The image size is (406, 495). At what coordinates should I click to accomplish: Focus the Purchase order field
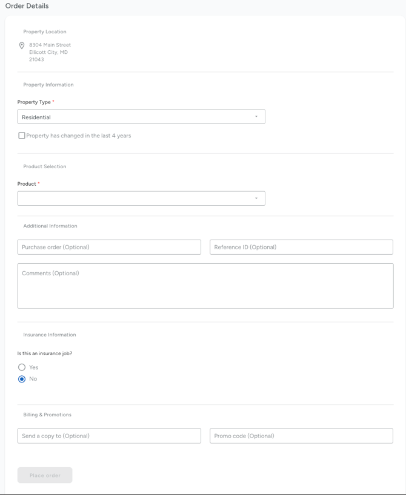click(109, 247)
